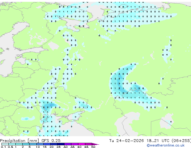Click the 45–50 mm legend color swatch

[89, 144]
